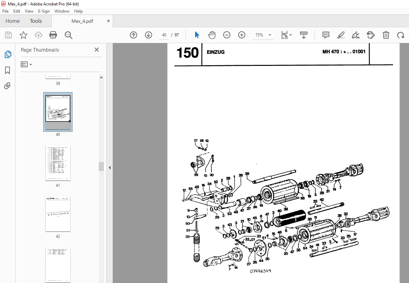Open the stamp/edit tool icon
This screenshot has height=283, width=409.
(x=371, y=35)
